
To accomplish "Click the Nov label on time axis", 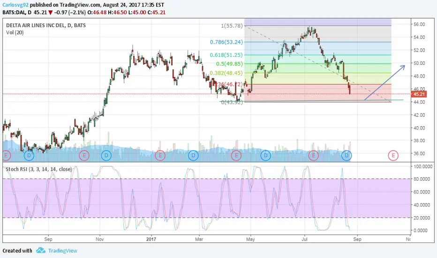I will pos(99,239).
